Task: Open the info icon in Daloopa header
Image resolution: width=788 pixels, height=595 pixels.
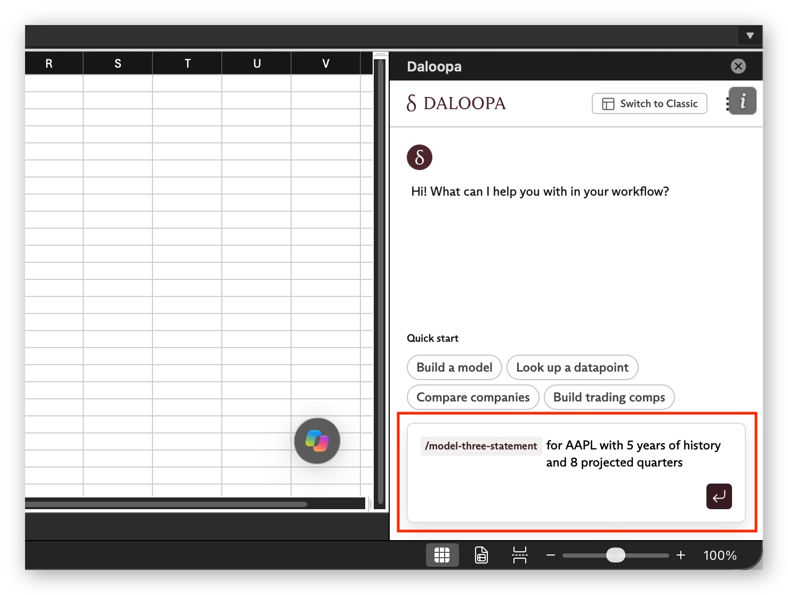Action: pos(742,101)
